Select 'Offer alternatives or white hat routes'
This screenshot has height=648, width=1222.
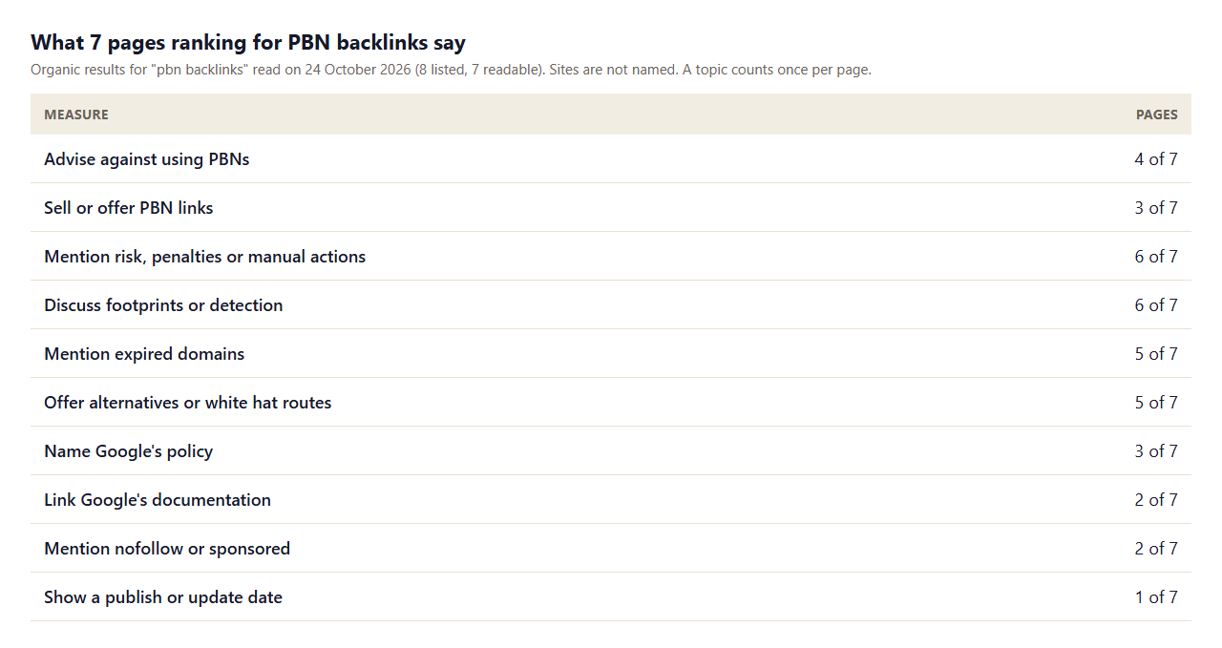[x=188, y=403]
